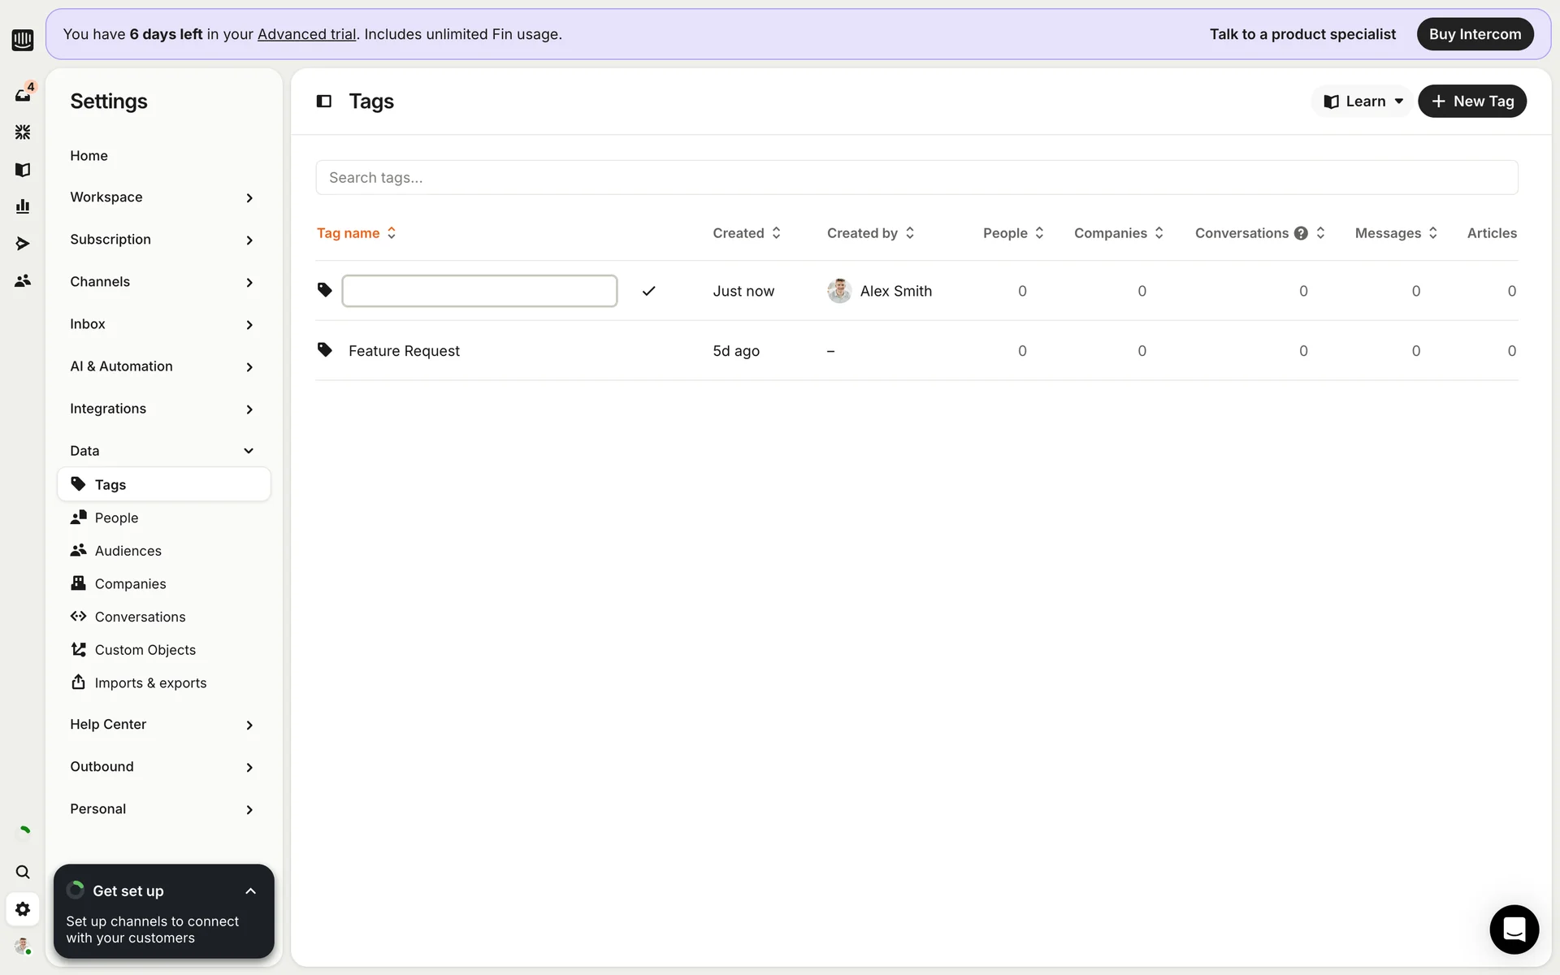Confirm new tag with checkmark icon
This screenshot has width=1560, height=975.
click(x=648, y=291)
